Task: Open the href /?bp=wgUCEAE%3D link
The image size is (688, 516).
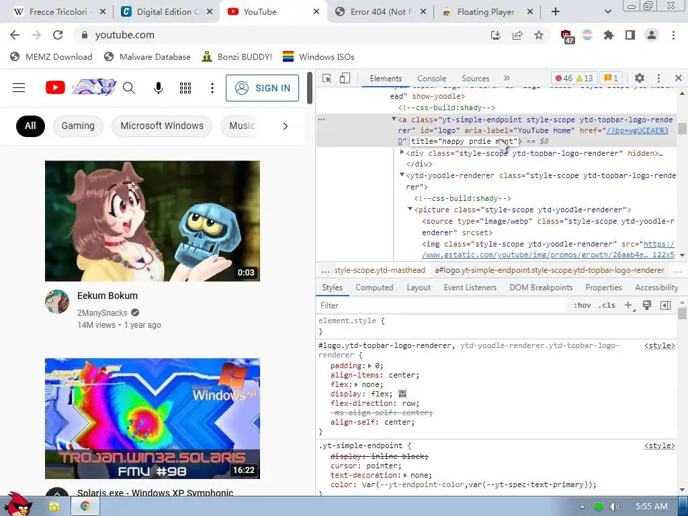Action: [x=637, y=130]
